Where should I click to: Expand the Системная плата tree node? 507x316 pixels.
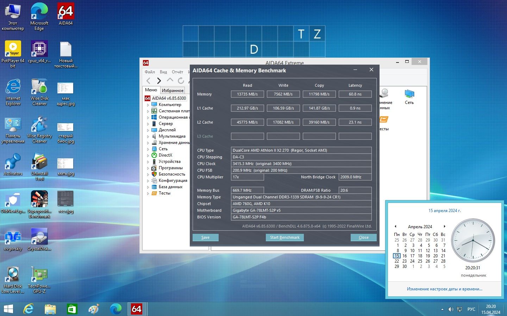(148, 111)
